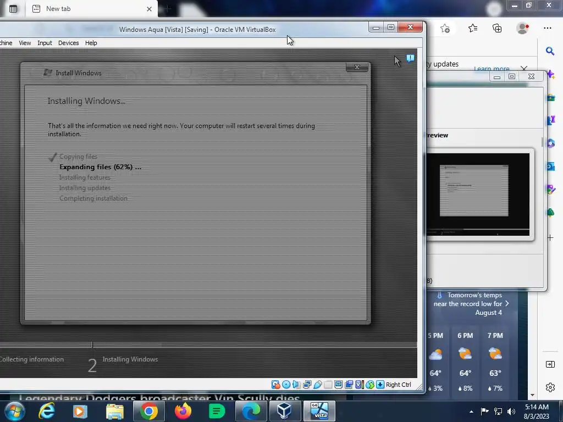Open the Designer icon in Edge sidebar
This screenshot has width=563, height=422.
click(x=551, y=189)
